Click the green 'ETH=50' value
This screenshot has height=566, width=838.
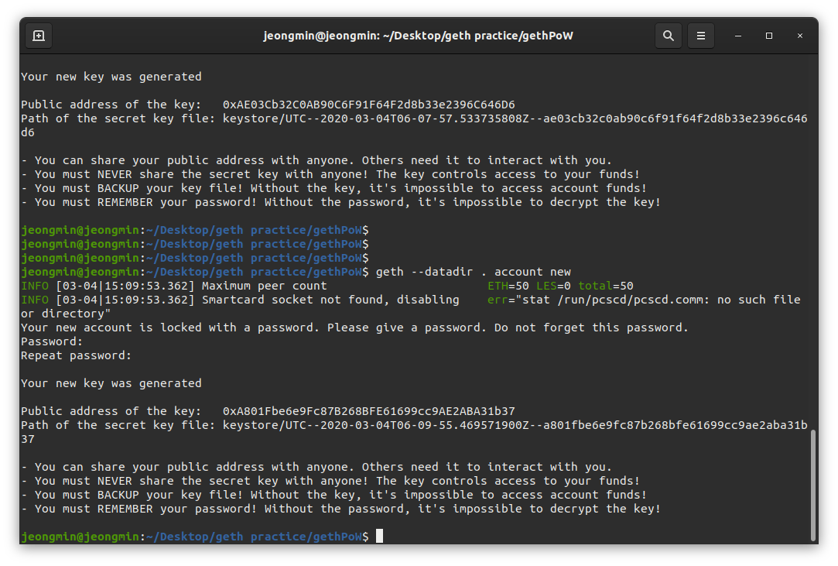508,286
